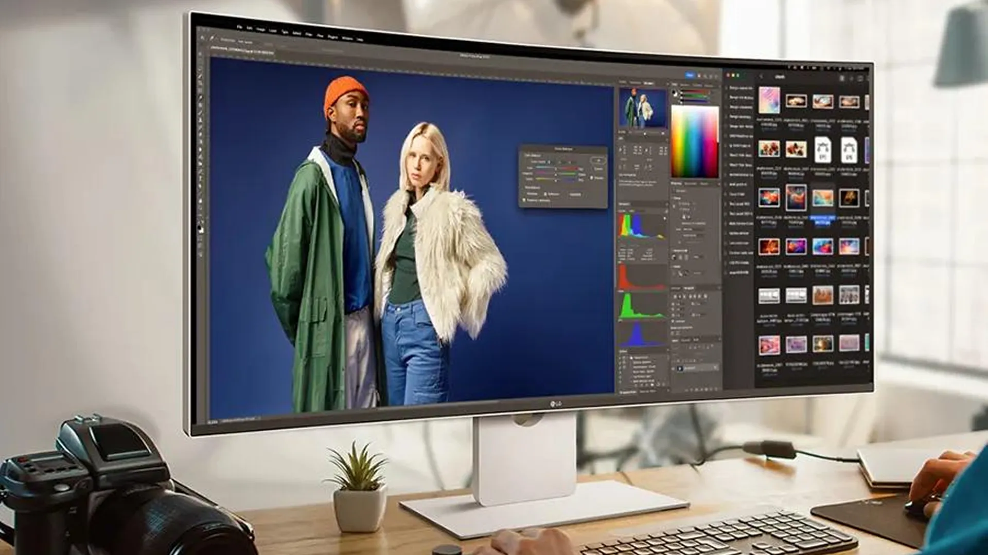Click the red channel slider in Color panel
The height and width of the screenshot is (555, 988).
pos(696,91)
